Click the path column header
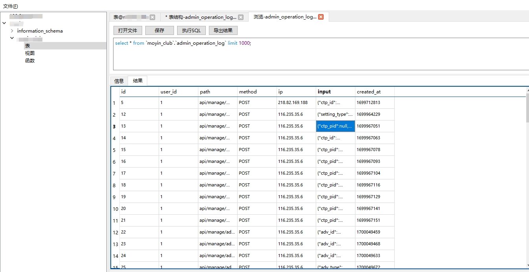 [218, 92]
